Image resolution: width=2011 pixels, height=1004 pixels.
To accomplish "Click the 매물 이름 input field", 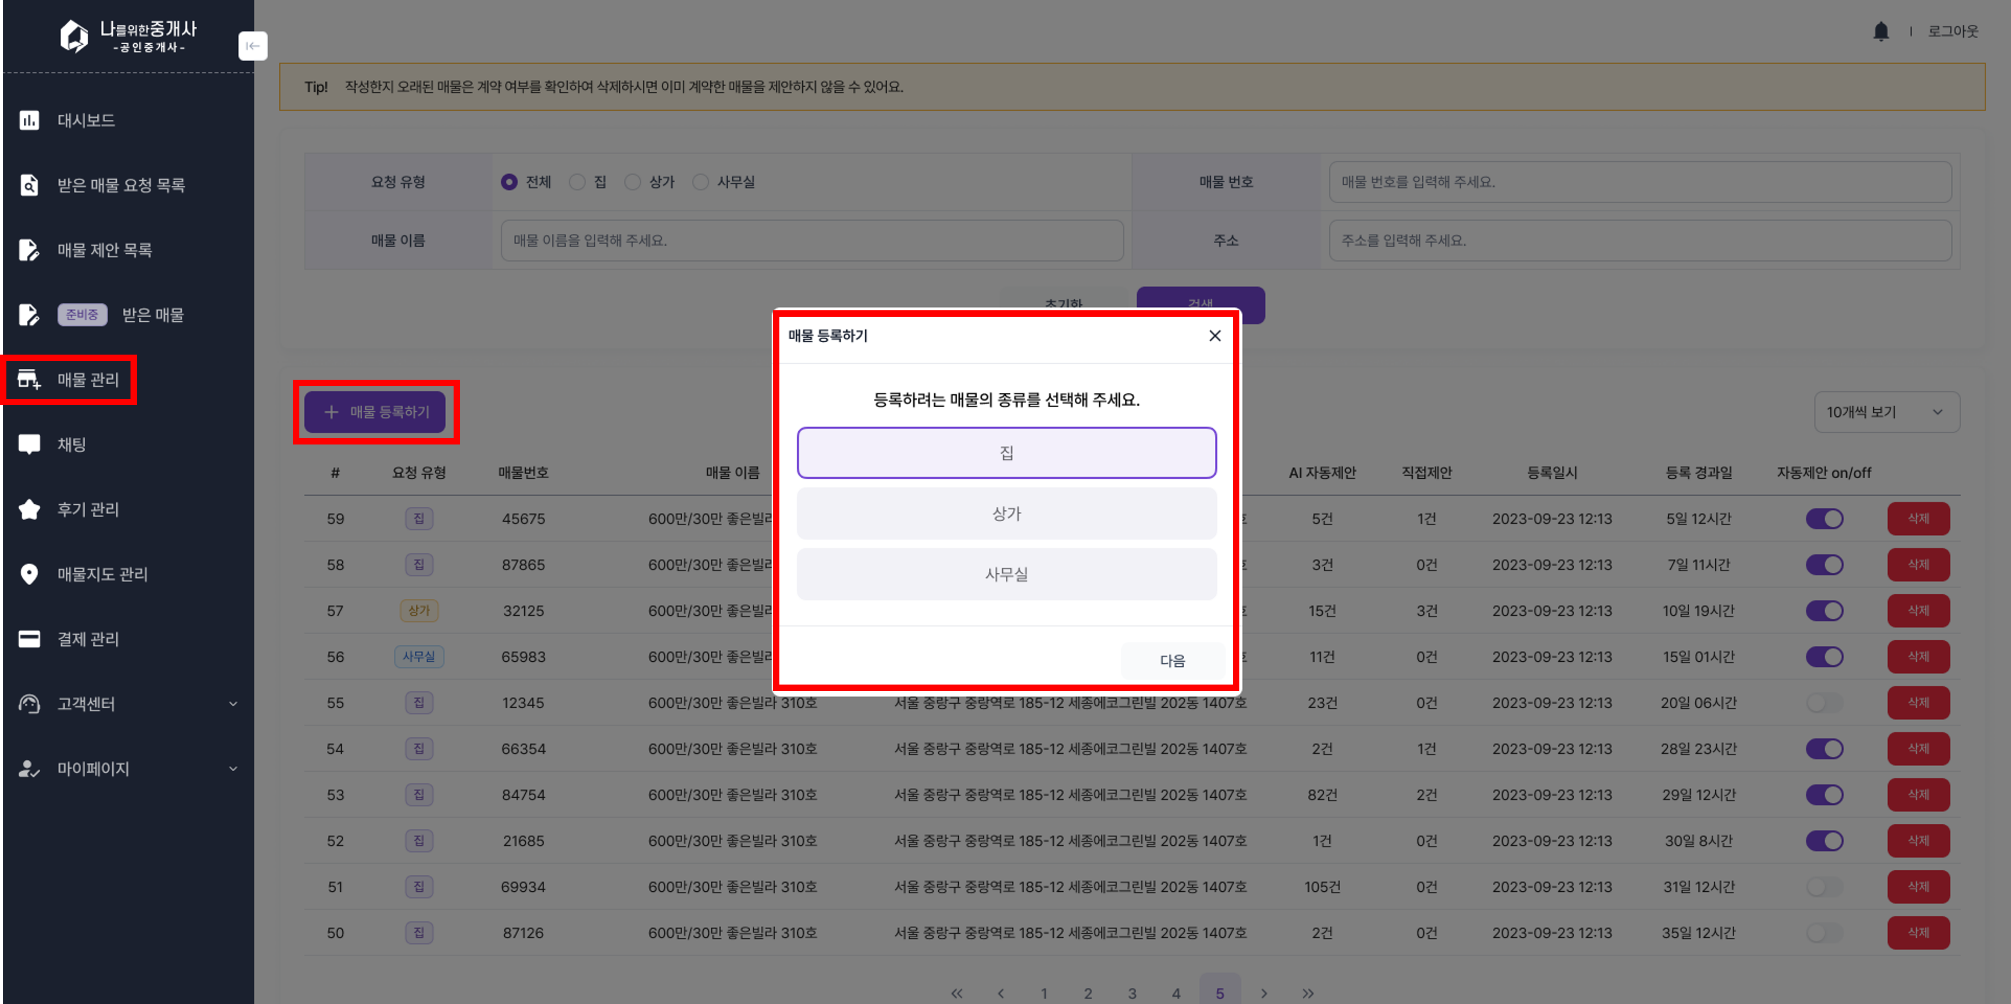I will coord(812,241).
